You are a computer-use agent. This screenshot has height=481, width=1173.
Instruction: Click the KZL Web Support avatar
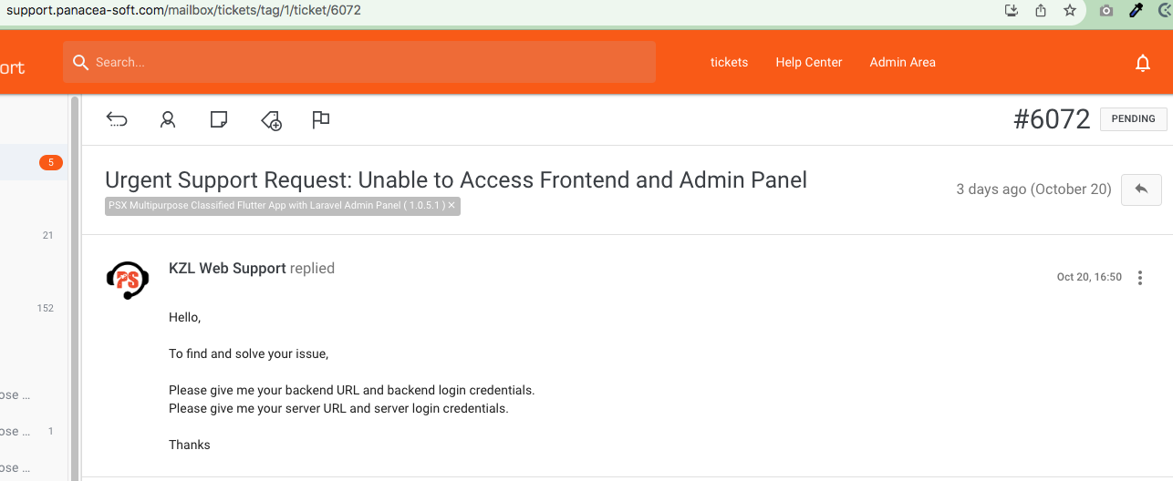pos(128,280)
